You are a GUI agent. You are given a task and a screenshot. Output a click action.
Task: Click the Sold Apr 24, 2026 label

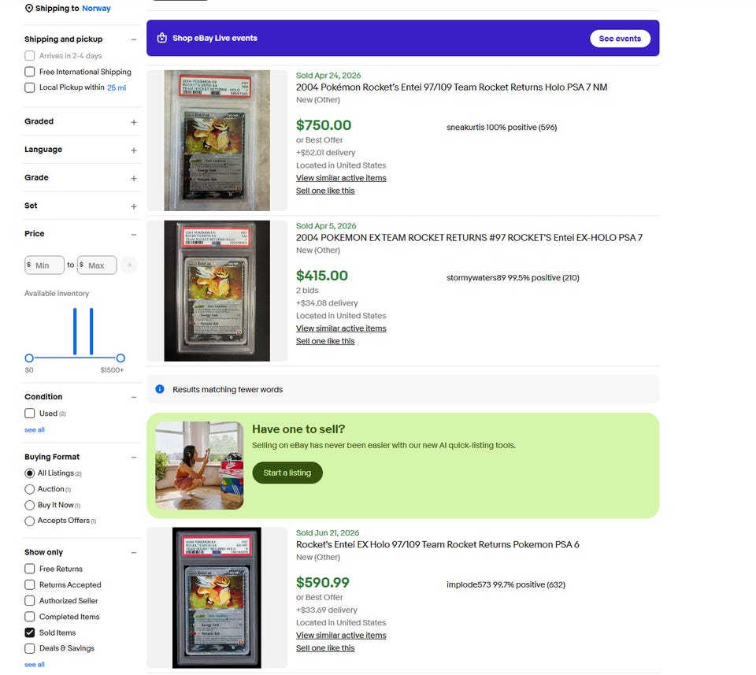[x=328, y=75]
